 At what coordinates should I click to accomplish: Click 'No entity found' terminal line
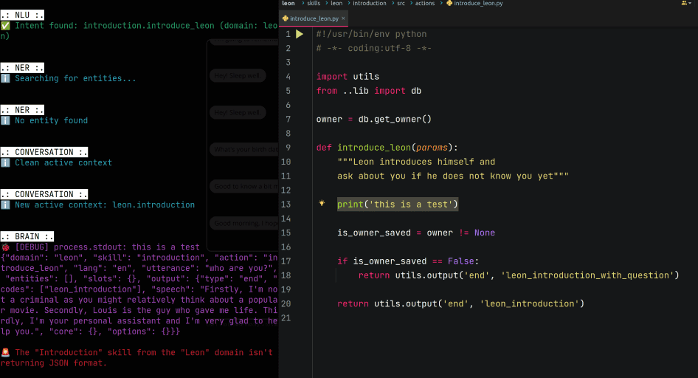pos(51,120)
